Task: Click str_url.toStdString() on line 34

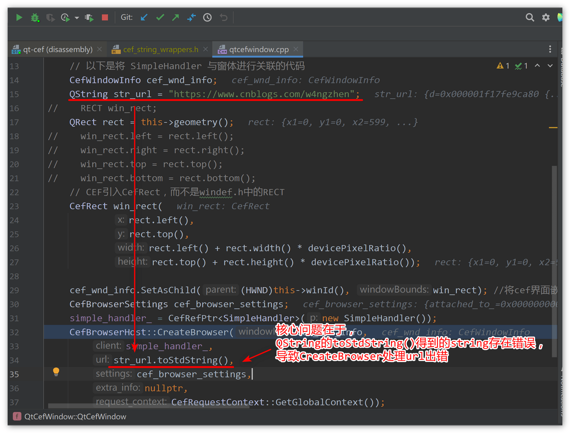Action: [171, 360]
